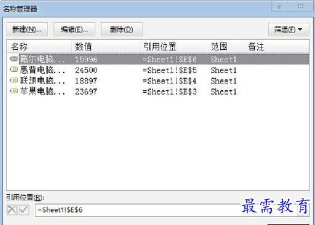Select the 苹果电脑 name entry
Image resolution: width=315 pixels, height=225 pixels.
(42, 91)
